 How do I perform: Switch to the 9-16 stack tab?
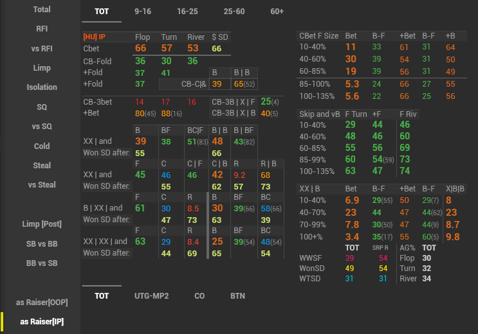[143, 12]
